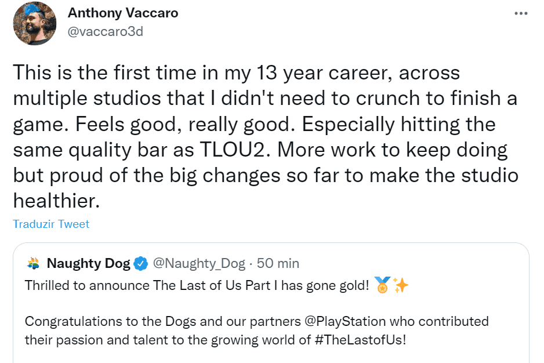Visit the @Naughty_Dog handle

tap(199, 263)
